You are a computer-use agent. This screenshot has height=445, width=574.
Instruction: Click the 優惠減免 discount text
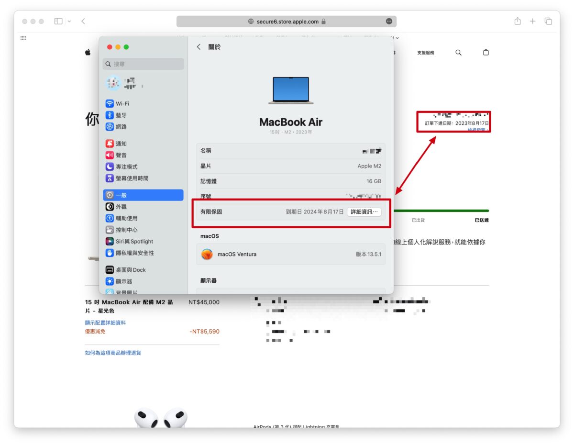[95, 331]
